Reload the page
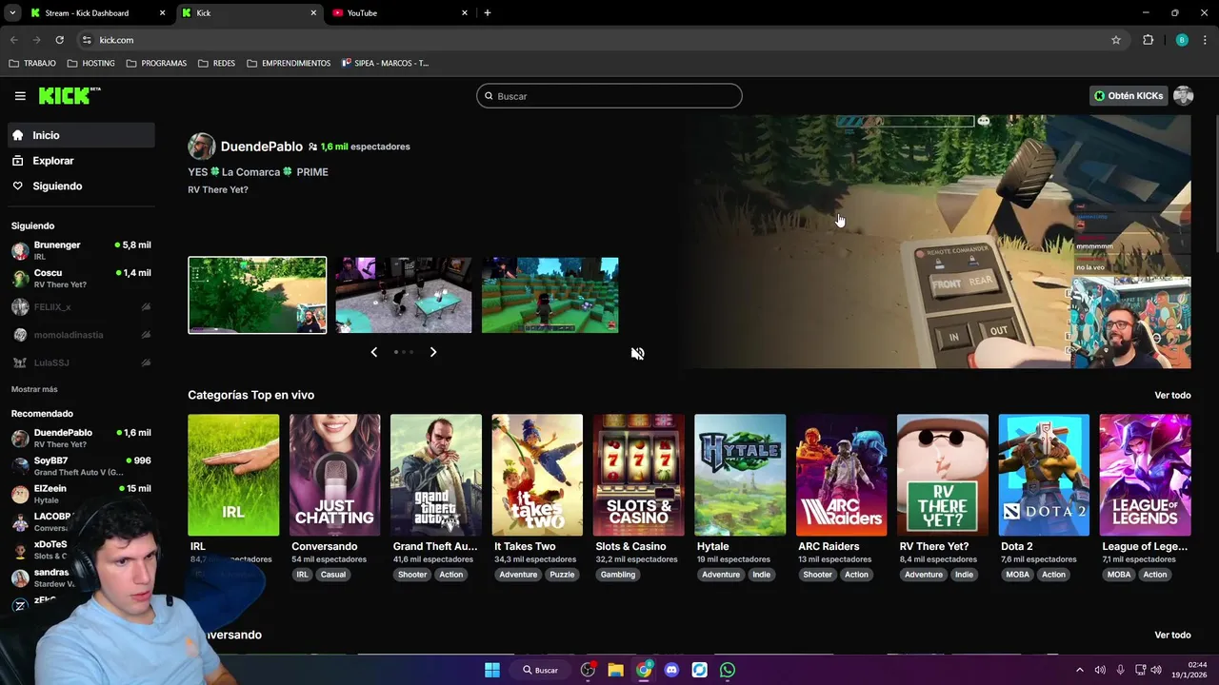The image size is (1219, 685). tap(59, 40)
